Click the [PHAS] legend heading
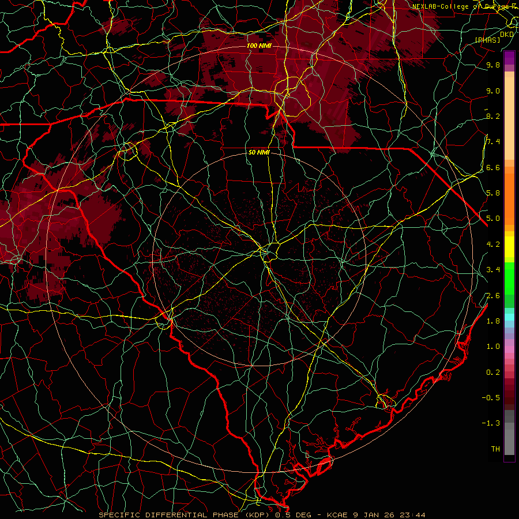519x519 pixels. [487, 40]
